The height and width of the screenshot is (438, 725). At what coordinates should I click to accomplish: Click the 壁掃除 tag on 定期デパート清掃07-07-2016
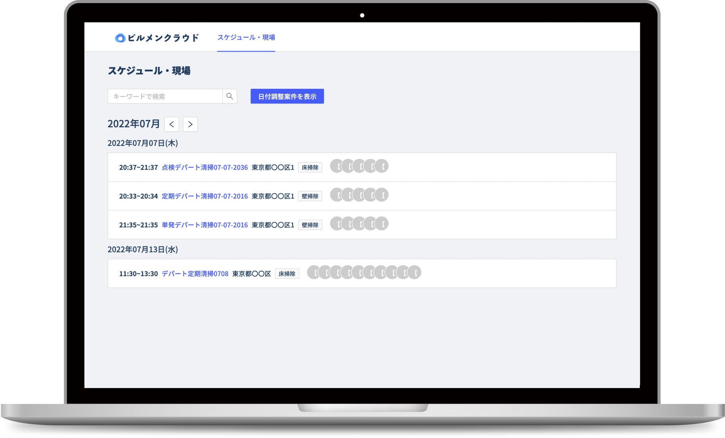(x=310, y=196)
